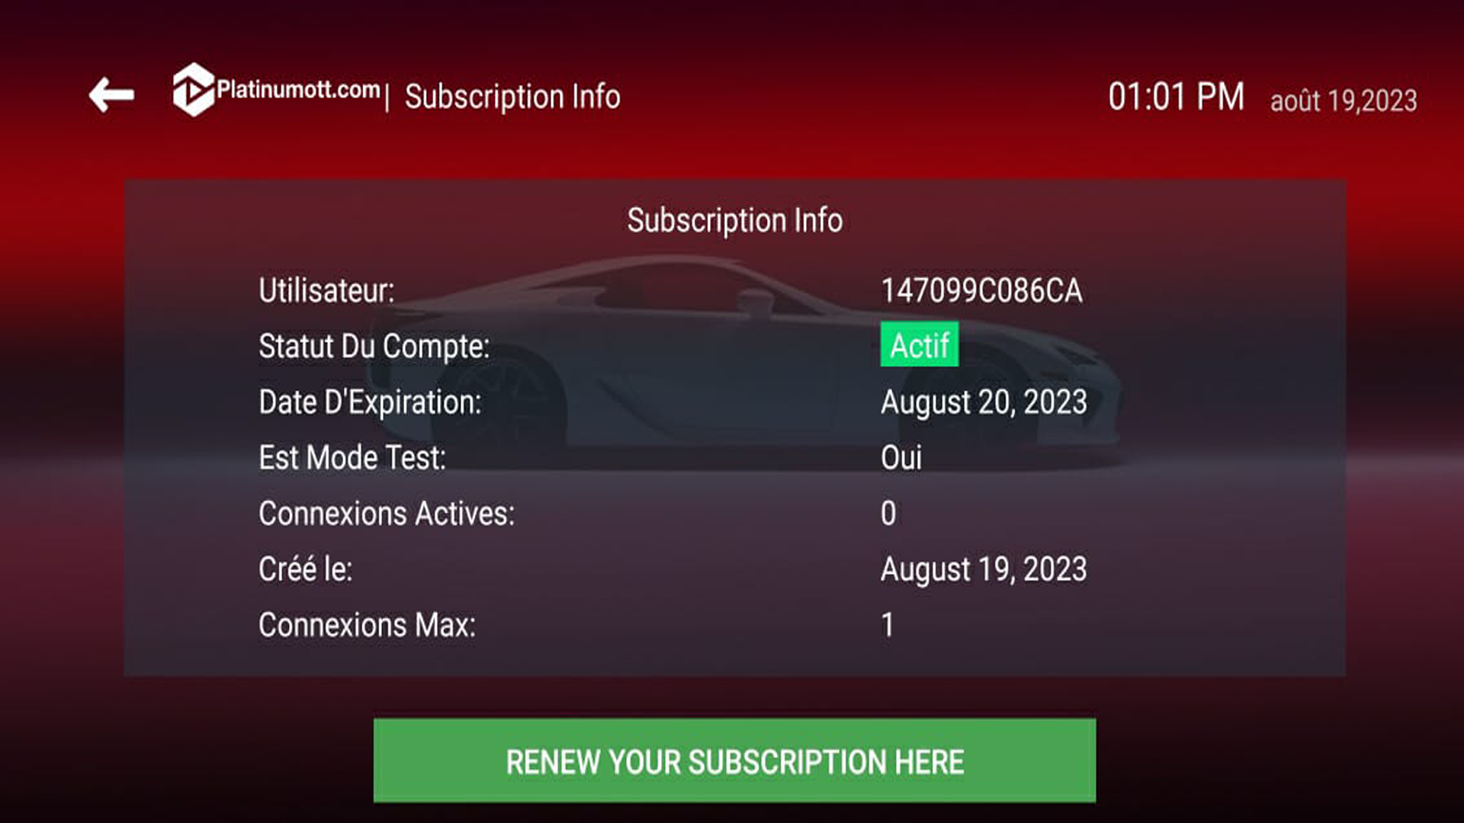Image resolution: width=1464 pixels, height=823 pixels.
Task: Click the green Actif status badge
Action: (x=920, y=345)
